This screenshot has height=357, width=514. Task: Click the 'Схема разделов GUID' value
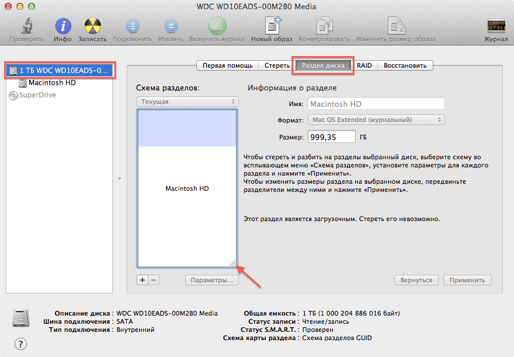pyautogui.click(x=337, y=338)
